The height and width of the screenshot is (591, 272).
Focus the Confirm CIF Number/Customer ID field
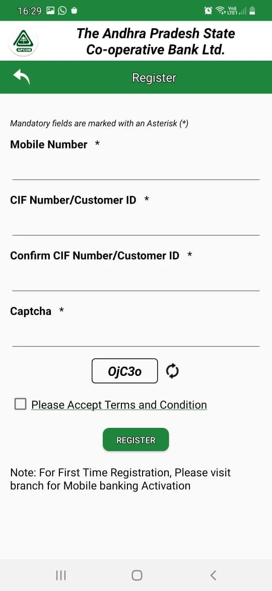tap(136, 278)
